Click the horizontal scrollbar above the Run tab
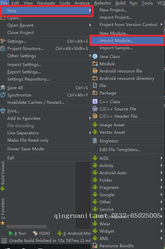Image resolution: width=165 pixels, height=249 pixels. point(26,227)
